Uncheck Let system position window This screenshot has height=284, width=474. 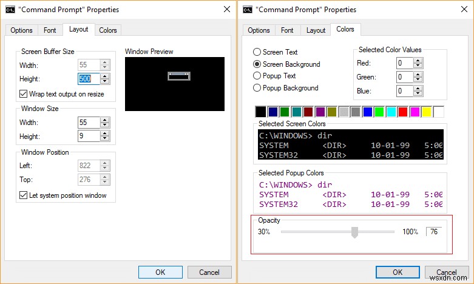[24, 195]
